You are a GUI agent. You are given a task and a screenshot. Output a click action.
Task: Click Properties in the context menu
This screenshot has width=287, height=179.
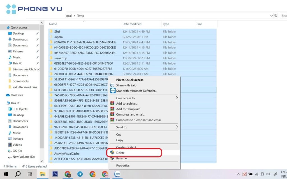pos(123,166)
